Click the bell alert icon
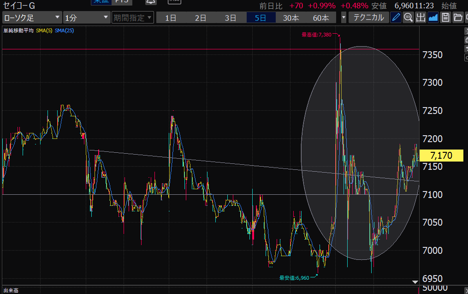The height and width of the screenshot is (294, 468). coord(150,2)
